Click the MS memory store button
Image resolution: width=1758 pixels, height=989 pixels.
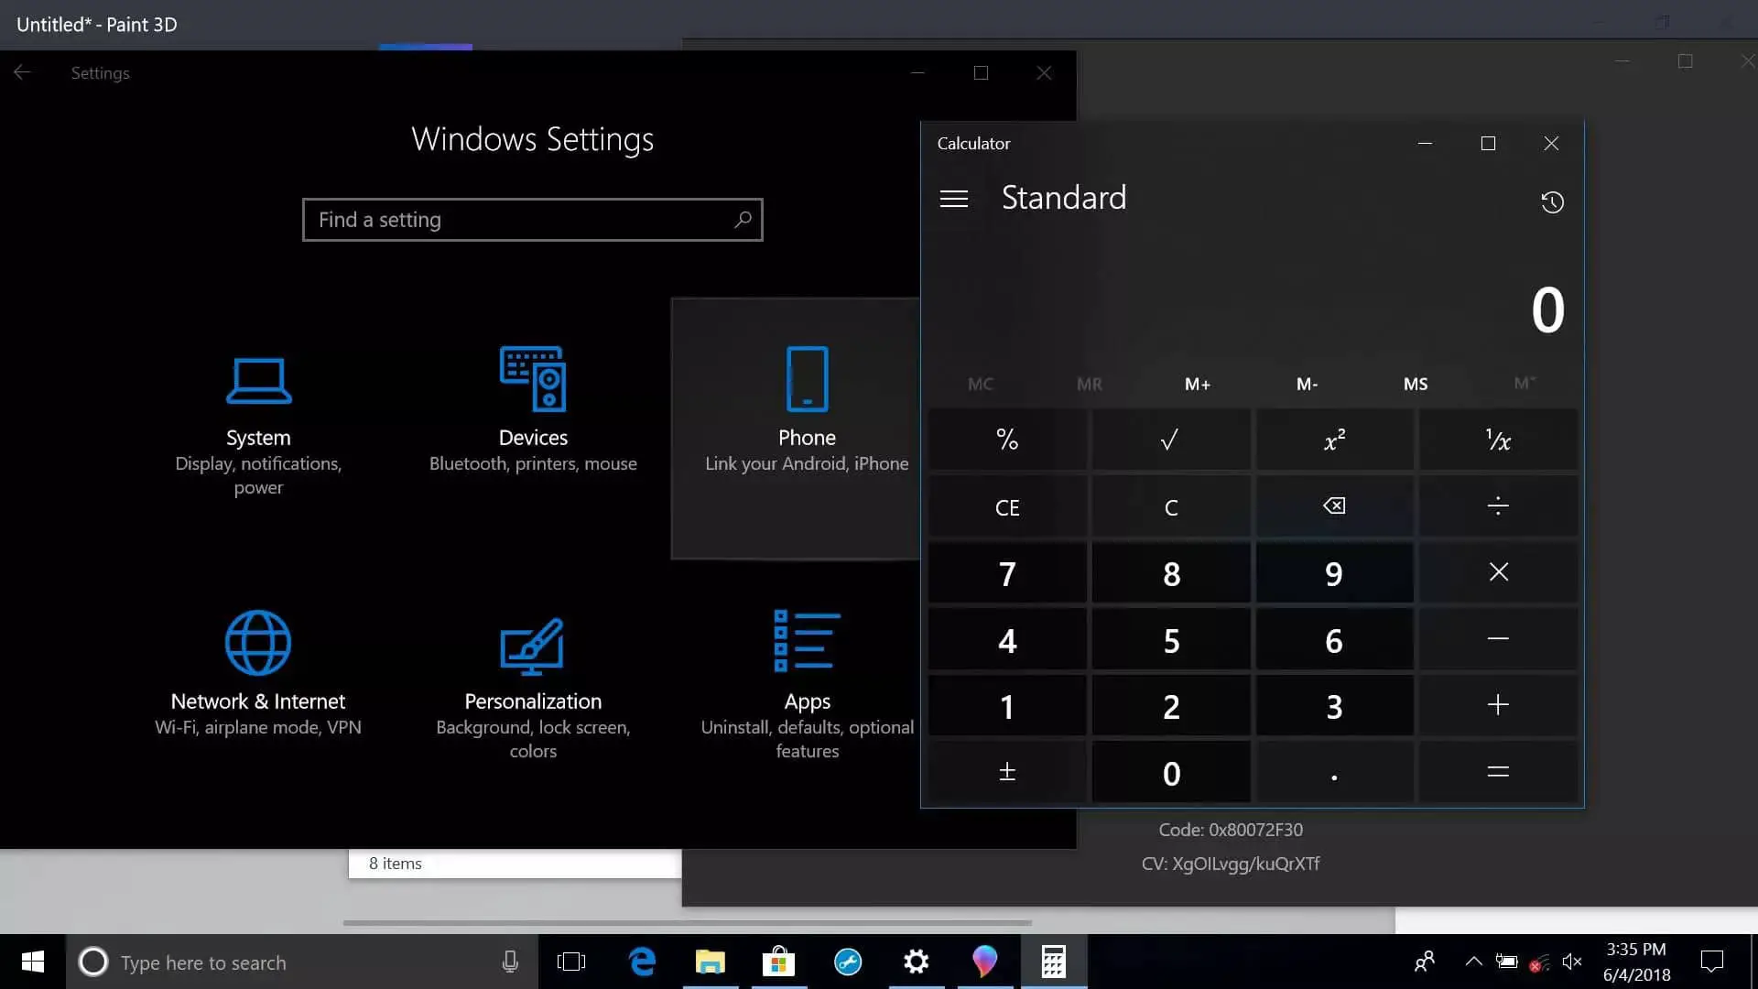pyautogui.click(x=1416, y=384)
